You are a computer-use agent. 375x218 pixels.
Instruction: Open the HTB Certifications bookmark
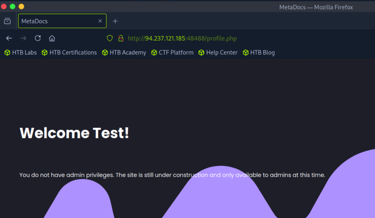coord(69,52)
